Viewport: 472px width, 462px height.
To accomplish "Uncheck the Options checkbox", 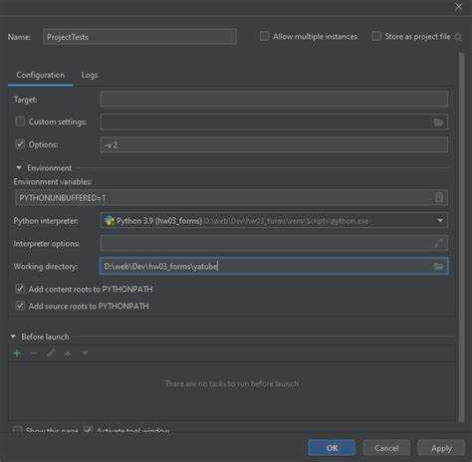I will click(x=20, y=144).
